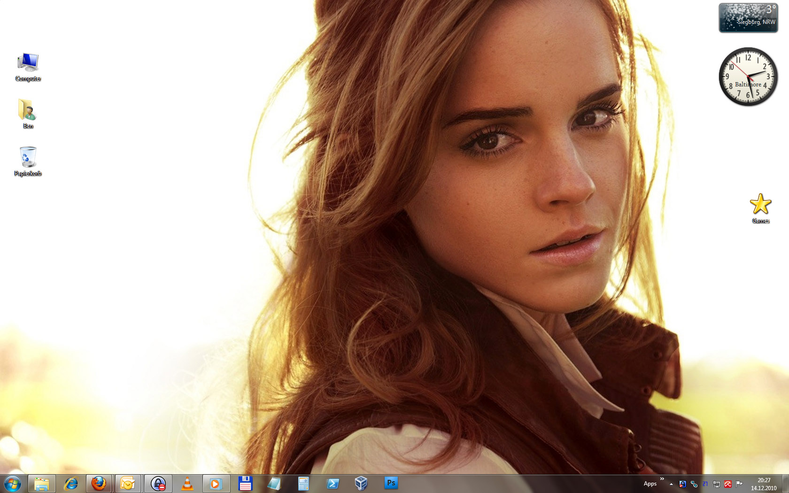
Task: Open Windows Media Player taskbar button
Action: [216, 484]
